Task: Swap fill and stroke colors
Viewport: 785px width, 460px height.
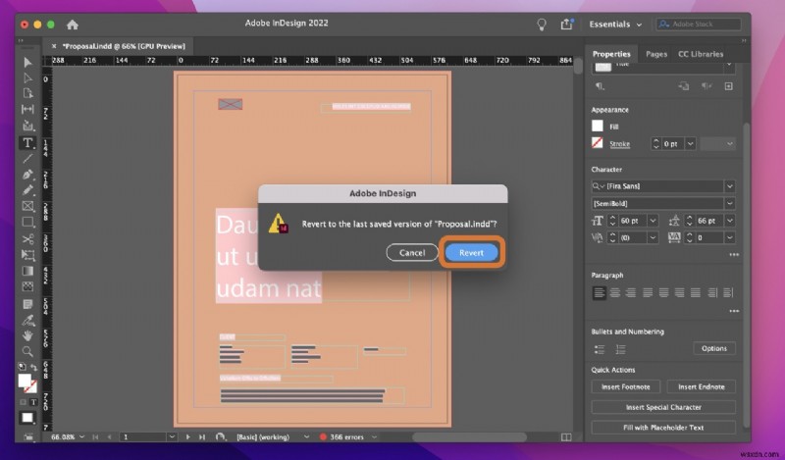Action: click(x=33, y=367)
